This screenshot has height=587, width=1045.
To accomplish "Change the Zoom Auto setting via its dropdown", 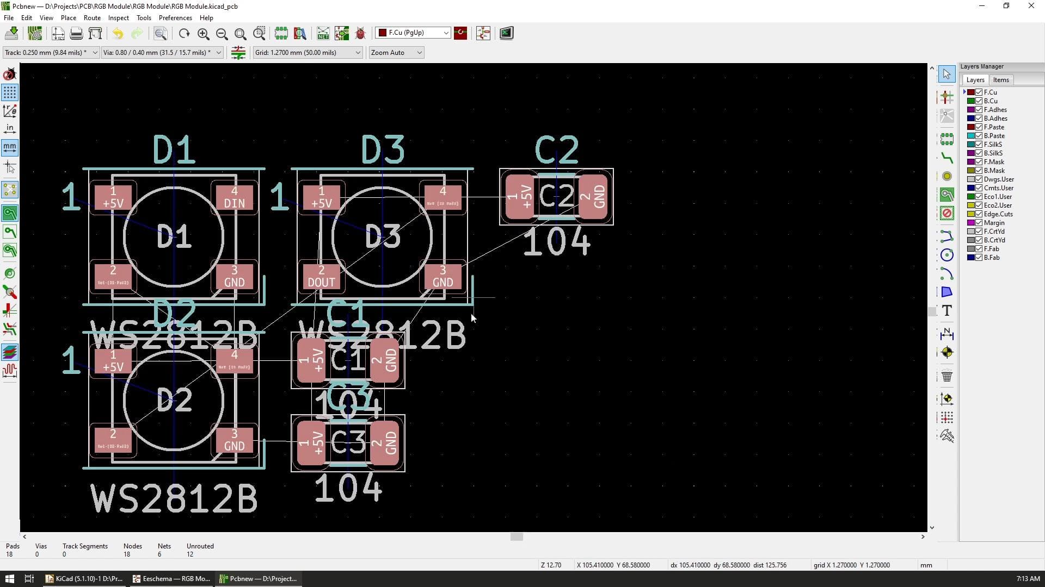I will click(419, 52).
